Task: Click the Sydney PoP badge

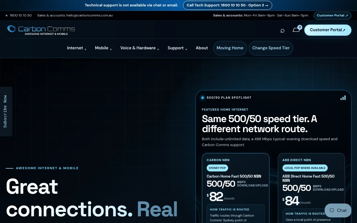Action: (x=217, y=168)
